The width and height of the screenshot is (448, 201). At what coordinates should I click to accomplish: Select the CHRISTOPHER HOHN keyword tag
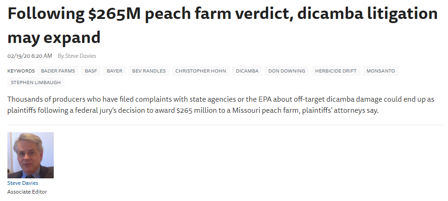200,71
